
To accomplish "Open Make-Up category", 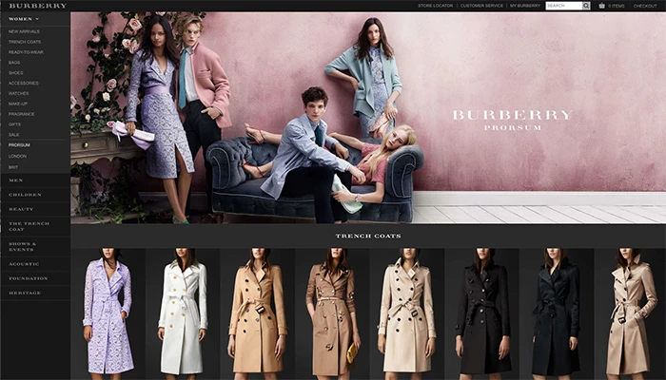I will coord(18,104).
